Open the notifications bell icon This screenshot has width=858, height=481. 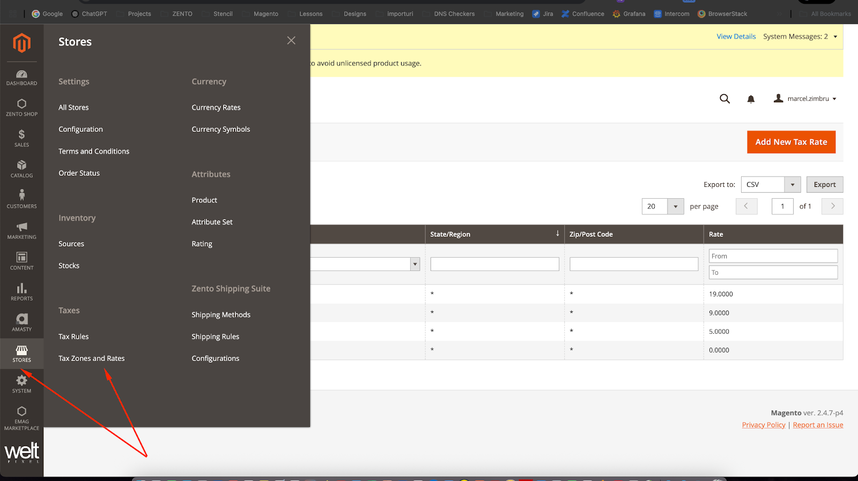751,99
